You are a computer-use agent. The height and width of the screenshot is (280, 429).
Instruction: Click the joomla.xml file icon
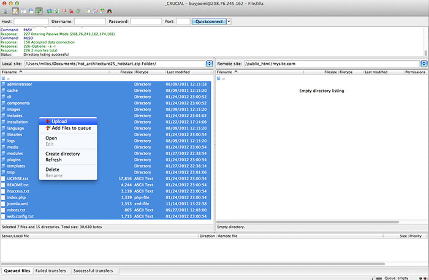[x=3, y=203]
